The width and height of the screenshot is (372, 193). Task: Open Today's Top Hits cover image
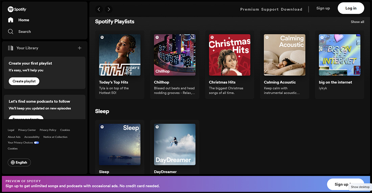click(x=120, y=55)
